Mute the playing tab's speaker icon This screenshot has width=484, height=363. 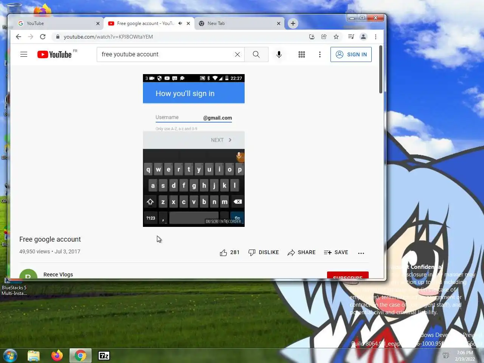(x=180, y=23)
